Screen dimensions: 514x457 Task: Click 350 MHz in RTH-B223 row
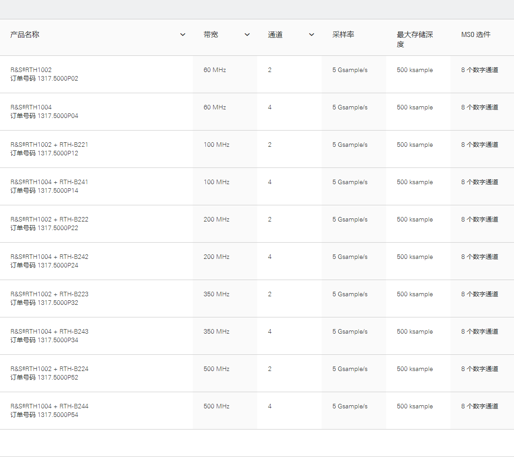[216, 294]
